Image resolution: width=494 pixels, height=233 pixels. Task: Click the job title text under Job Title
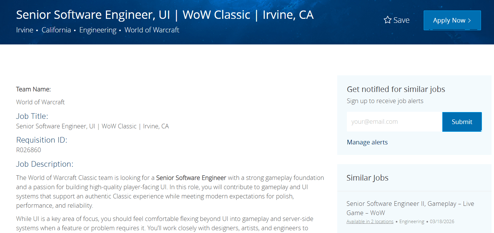coord(92,126)
